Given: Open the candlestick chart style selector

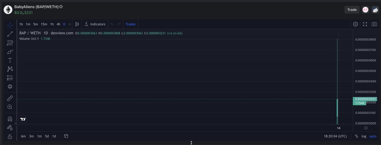Looking at the screenshot, I should (77, 24).
